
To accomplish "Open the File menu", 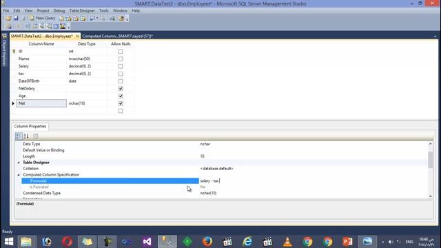I will tap(6, 11).
